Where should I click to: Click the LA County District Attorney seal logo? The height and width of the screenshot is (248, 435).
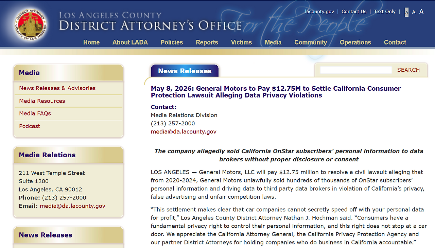31,24
